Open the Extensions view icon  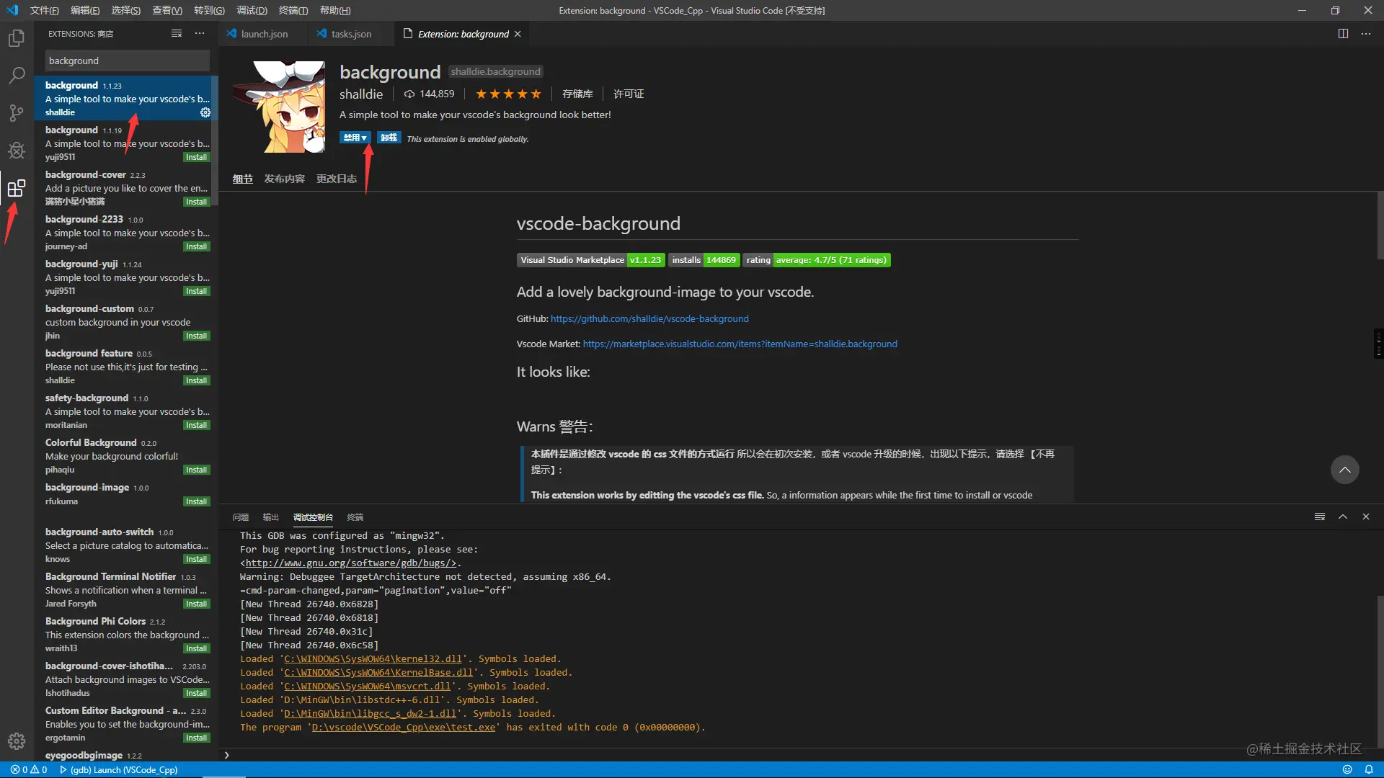coord(17,188)
